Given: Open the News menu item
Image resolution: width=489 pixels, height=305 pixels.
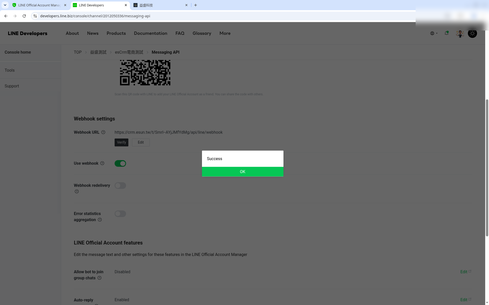Looking at the screenshot, I should (93, 33).
